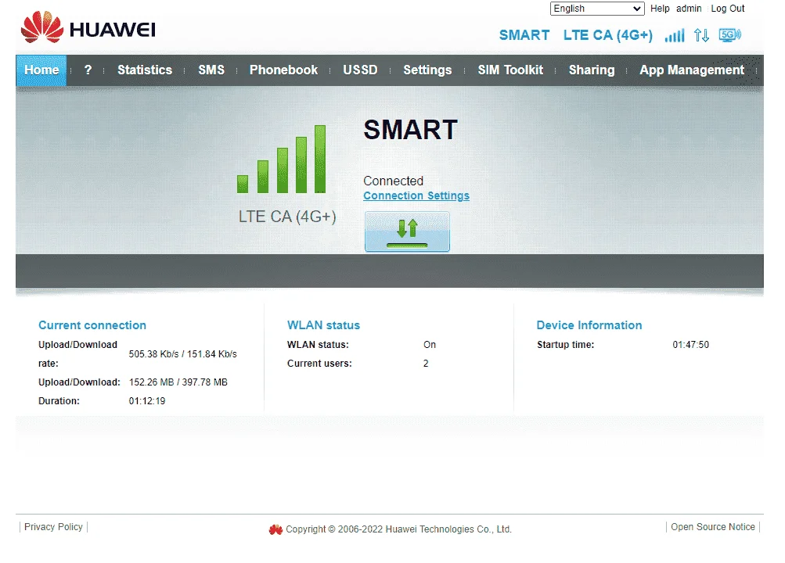
Task: Click the rate value 505.38 Kb/s / 151.84 Kb/s
Action: coord(182,354)
